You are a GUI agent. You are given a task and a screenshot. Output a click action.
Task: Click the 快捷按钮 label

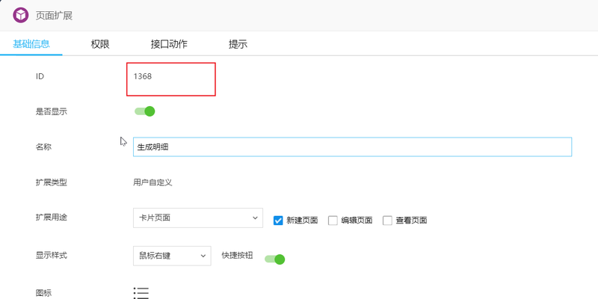tap(237, 255)
